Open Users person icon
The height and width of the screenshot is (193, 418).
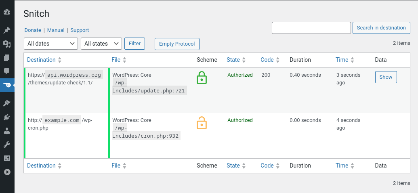coord(7,131)
